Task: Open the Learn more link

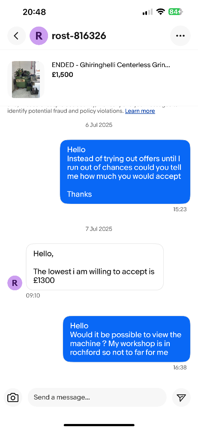Action: (140, 111)
